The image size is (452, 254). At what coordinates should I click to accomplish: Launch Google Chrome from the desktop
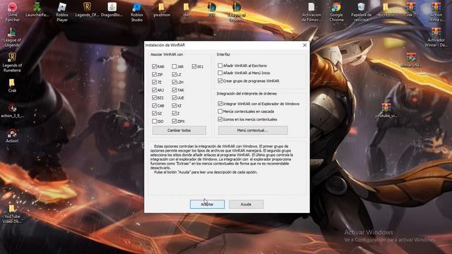pos(336,12)
